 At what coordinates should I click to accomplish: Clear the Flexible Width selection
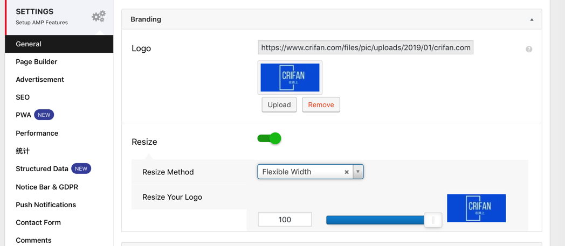(x=347, y=172)
